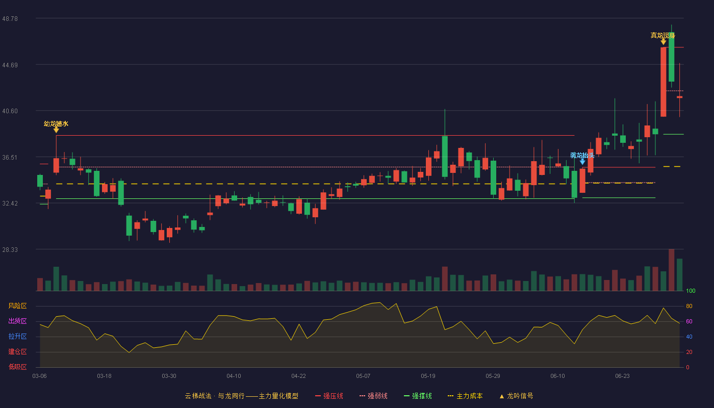
Task: Click the 40 indicator scale value
Action: (x=689, y=337)
